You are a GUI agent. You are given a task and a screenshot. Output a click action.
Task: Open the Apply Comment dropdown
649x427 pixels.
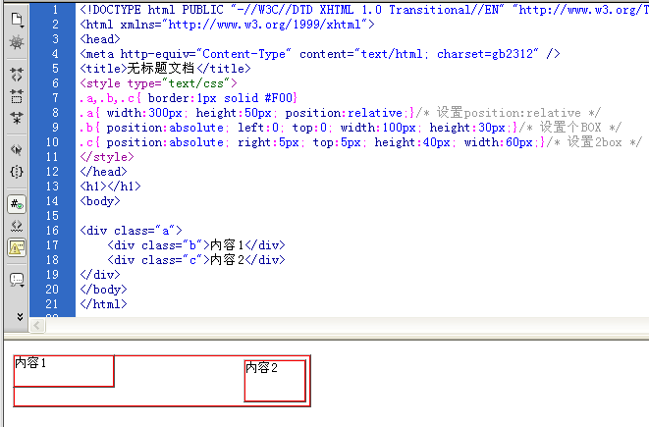click(x=17, y=280)
